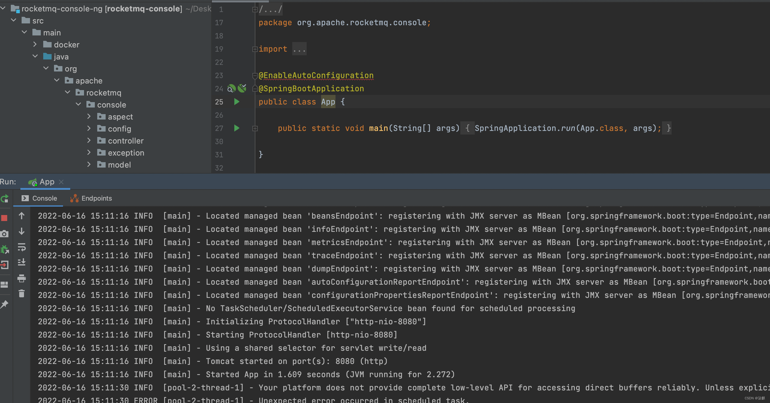The width and height of the screenshot is (770, 403).
Task: Expand the config package
Action: tap(89, 128)
